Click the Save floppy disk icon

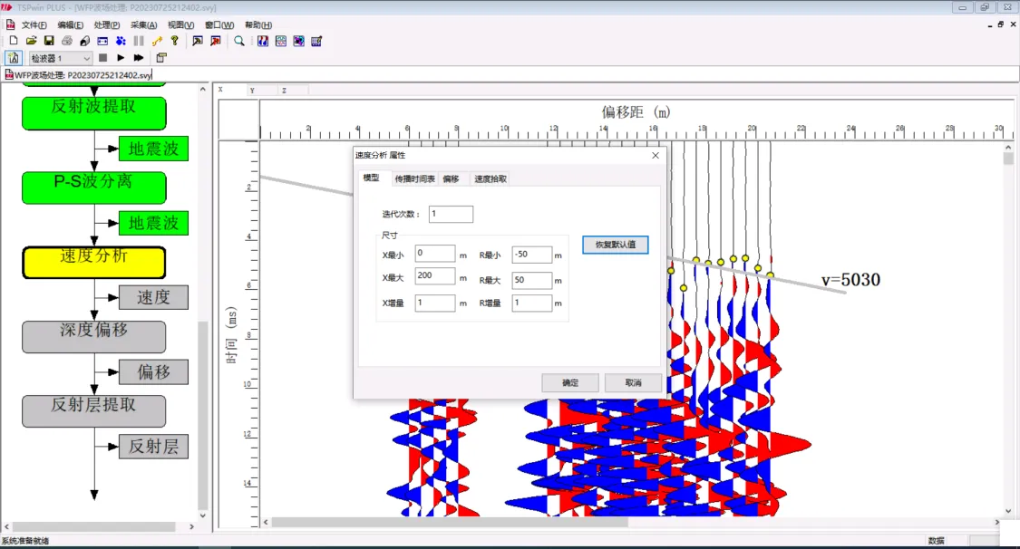pyautogui.click(x=49, y=41)
